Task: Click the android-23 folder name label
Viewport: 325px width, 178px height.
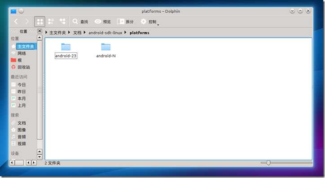Action: (66, 56)
